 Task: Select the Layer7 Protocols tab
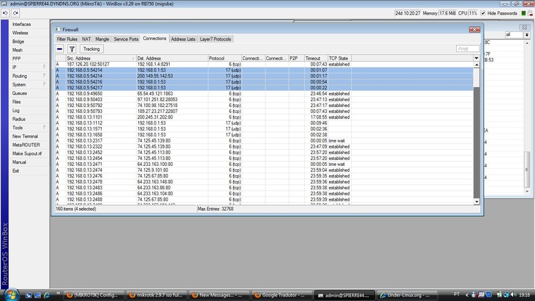tap(215, 39)
